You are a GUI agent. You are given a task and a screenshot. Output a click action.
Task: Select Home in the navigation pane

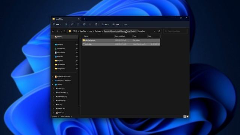(x=64, y=37)
